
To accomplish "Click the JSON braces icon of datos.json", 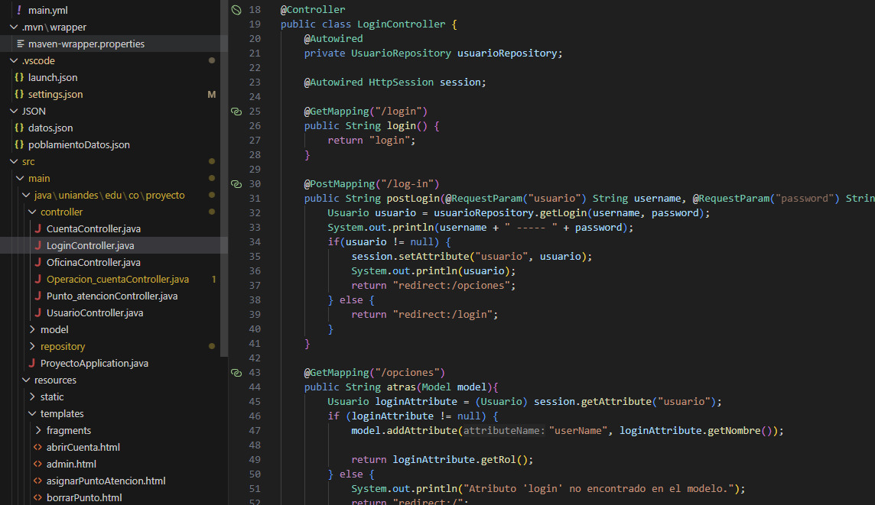I will (19, 128).
